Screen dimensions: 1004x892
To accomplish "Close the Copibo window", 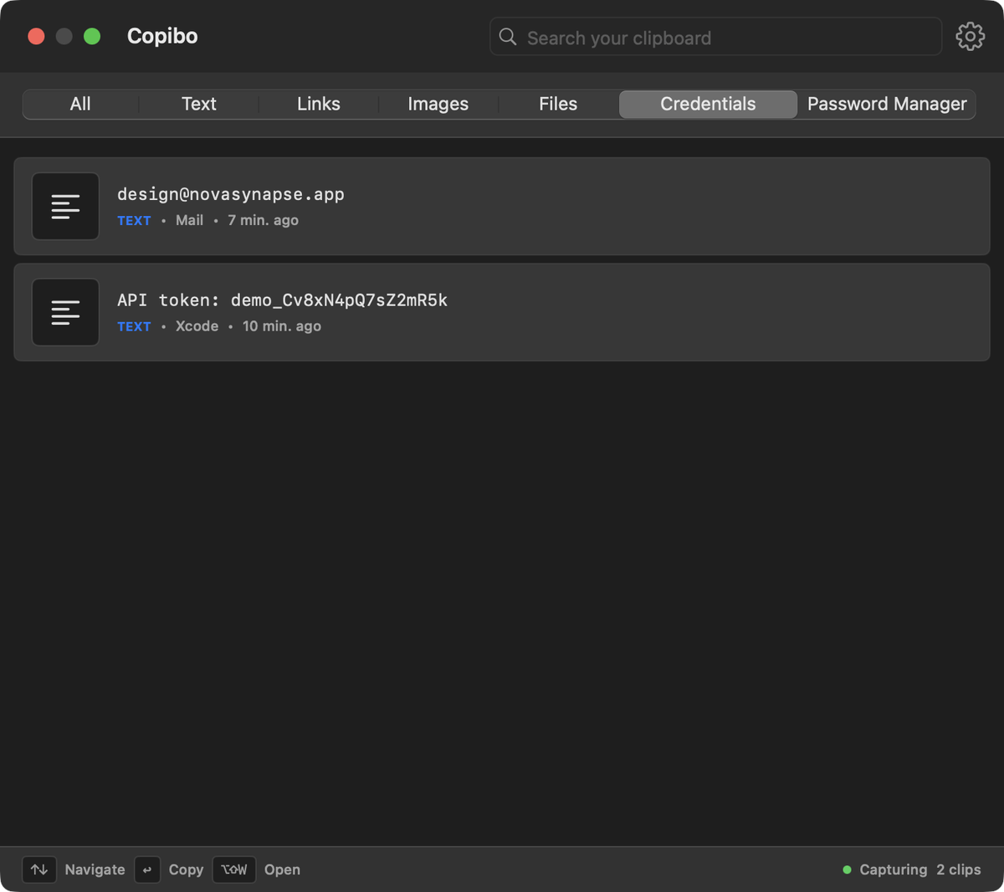I will (36, 36).
